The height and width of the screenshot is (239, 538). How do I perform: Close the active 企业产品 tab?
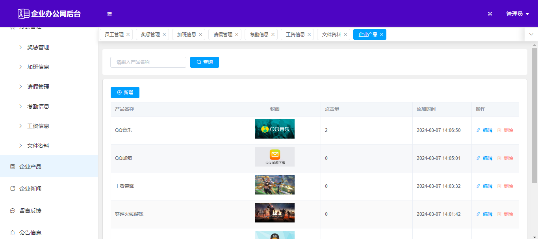click(x=382, y=35)
